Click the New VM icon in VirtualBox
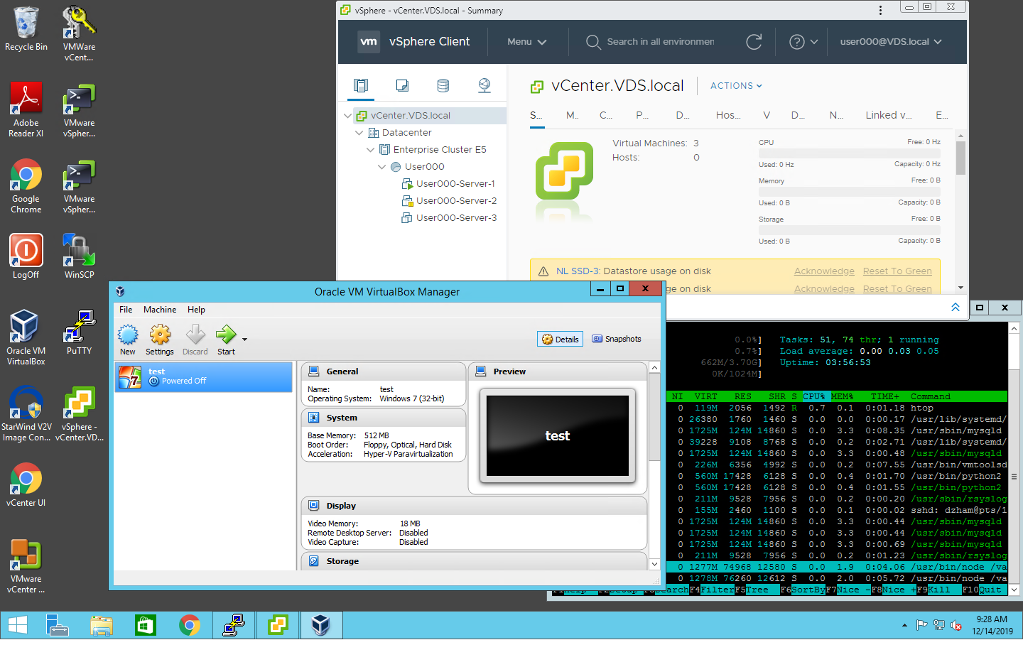Screen dimensions: 1023x662 click(128, 340)
